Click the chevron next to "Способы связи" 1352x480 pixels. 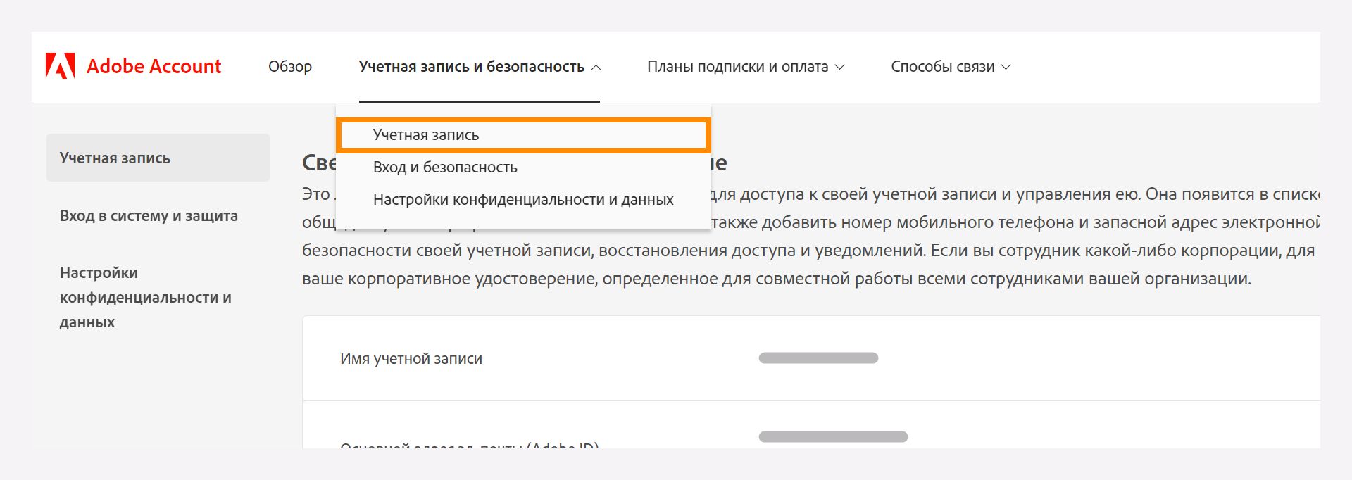pos(1007,67)
